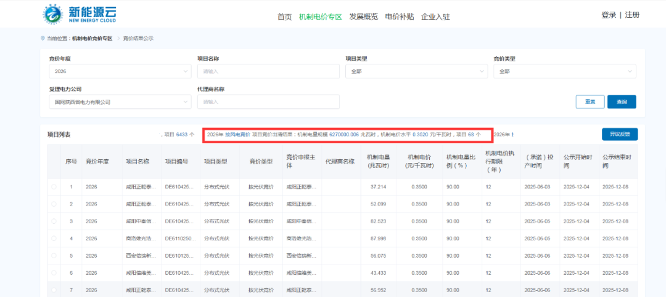The height and width of the screenshot is (297, 666).
Task: Click the 项目名称 input field
Action: 268,71
